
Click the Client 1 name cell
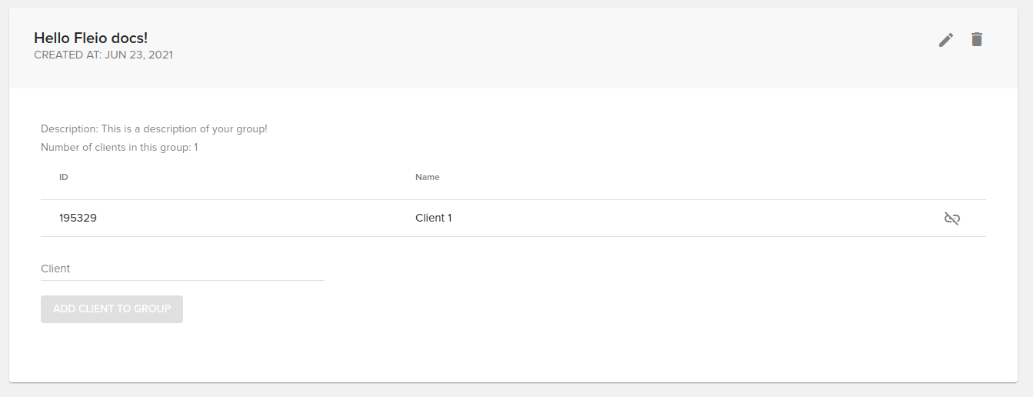point(434,218)
